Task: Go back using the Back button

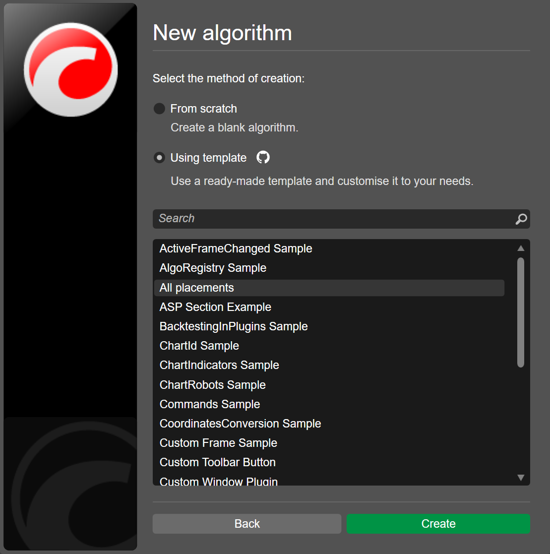Action: point(246,524)
